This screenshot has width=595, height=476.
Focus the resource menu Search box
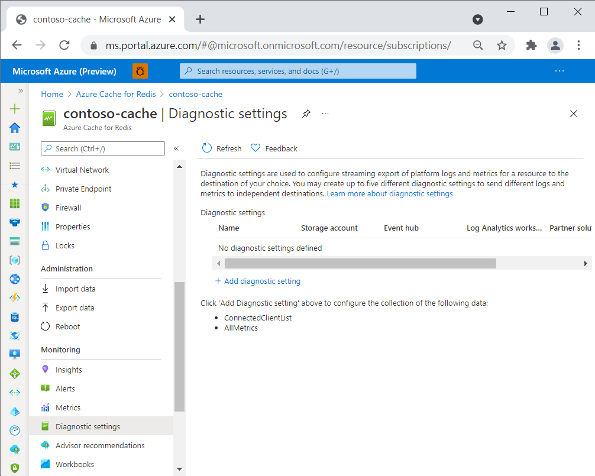tap(103, 148)
